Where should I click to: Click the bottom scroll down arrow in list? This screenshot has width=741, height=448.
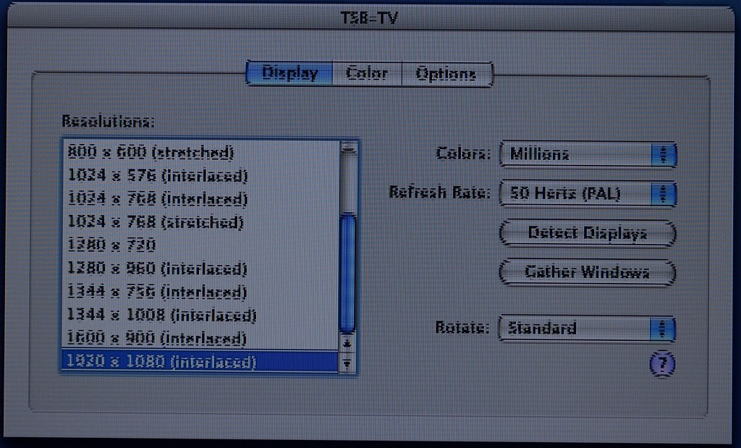pyautogui.click(x=348, y=363)
